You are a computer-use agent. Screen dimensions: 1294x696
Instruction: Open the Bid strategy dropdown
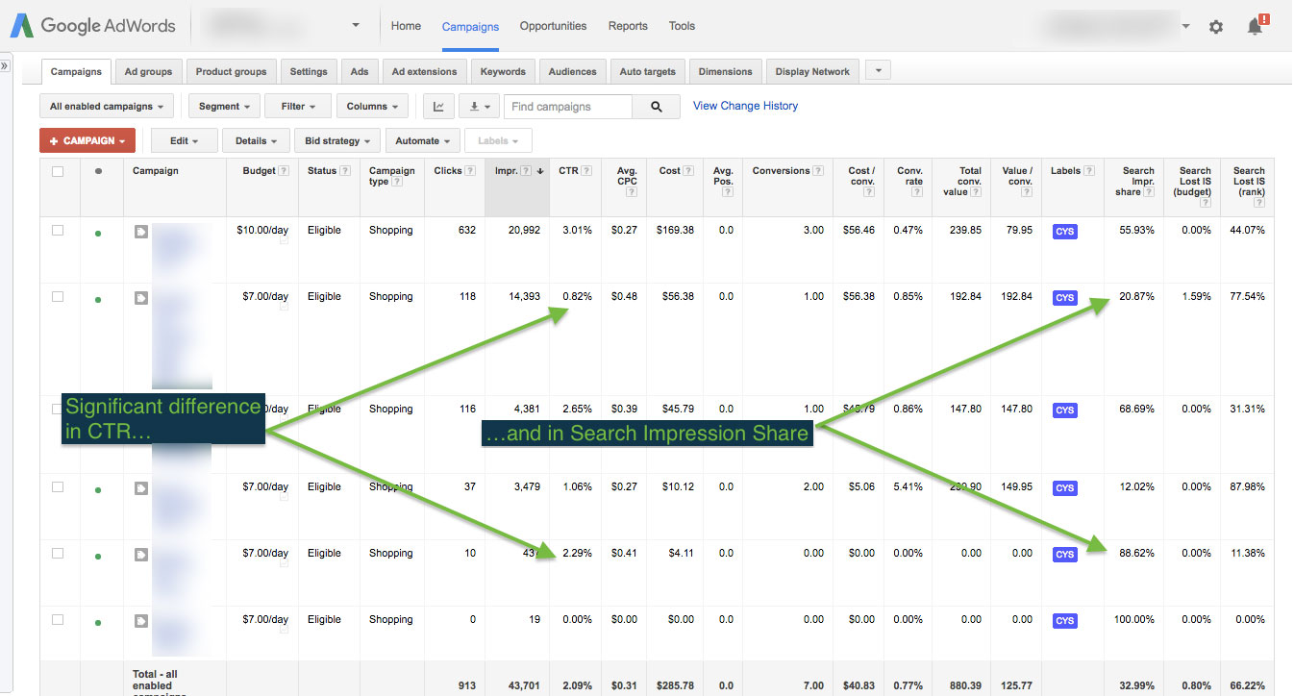tap(338, 141)
